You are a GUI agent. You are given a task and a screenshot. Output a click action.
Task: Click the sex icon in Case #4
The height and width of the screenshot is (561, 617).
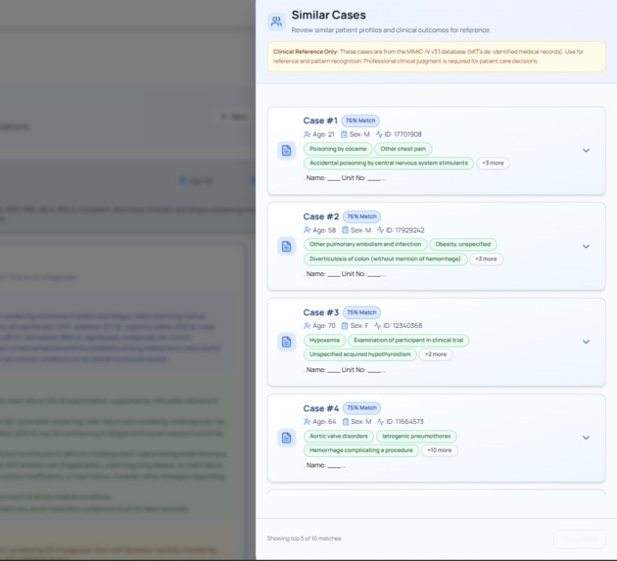pyautogui.click(x=346, y=422)
